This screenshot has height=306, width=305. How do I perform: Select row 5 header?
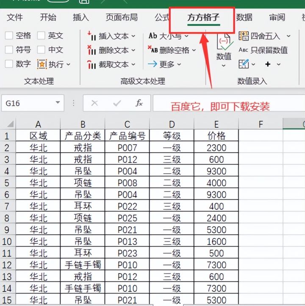point(7,183)
